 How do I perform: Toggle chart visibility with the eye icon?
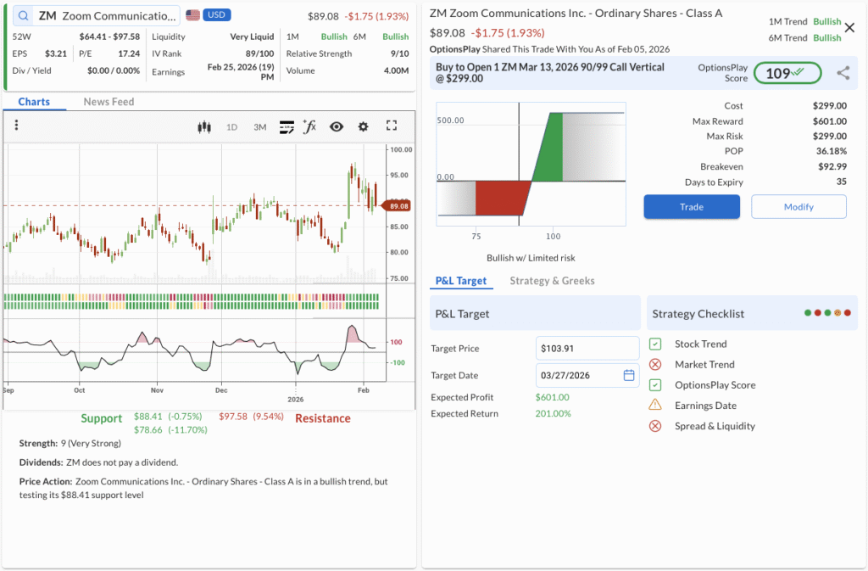coord(337,127)
